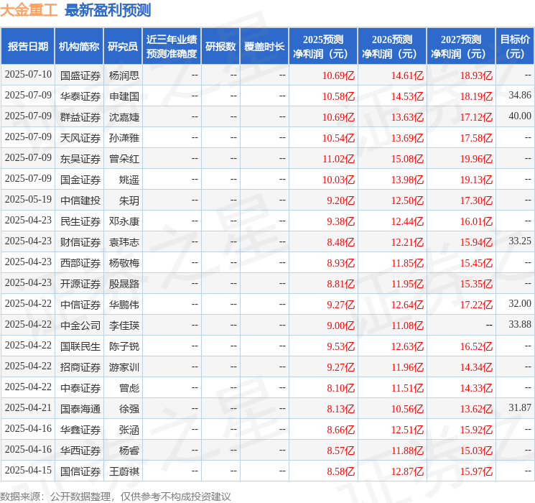Click the 研报数 column header
535x503 pixels.
[x=220, y=46]
